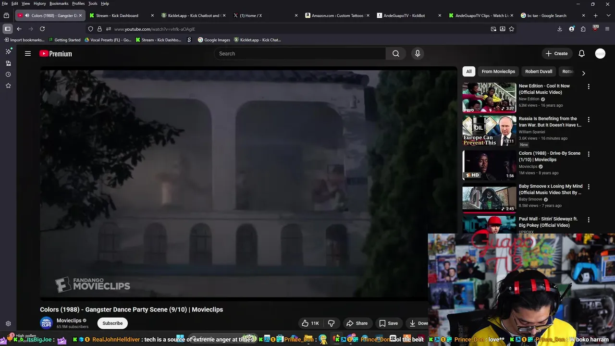615x346 pixels.
Task: Select the Robert Duvall filter chip
Action: (539, 72)
